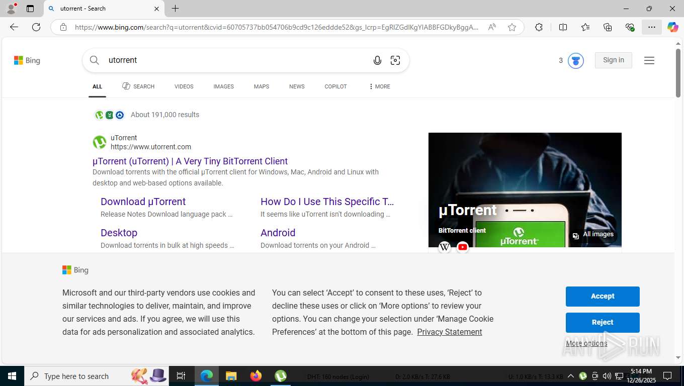Open How Do I Use This Specific sublink
The width and height of the screenshot is (684, 386).
coord(327,202)
